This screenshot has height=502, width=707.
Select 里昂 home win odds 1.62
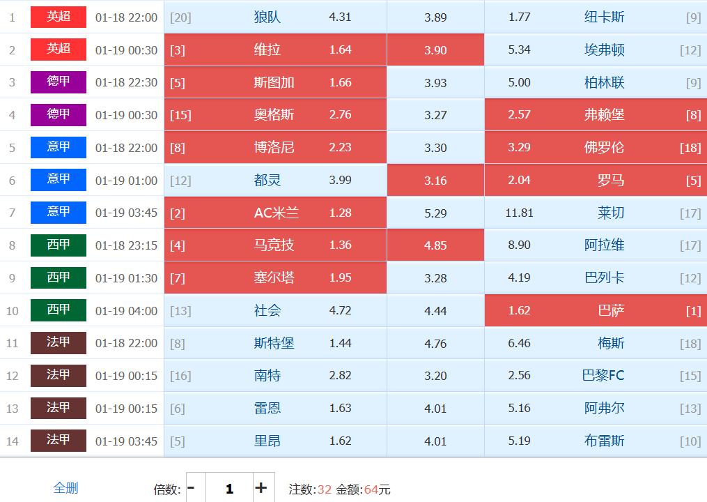tap(275, 441)
